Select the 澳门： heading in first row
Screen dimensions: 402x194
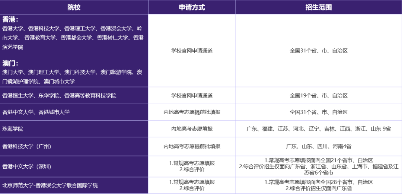(x=10, y=63)
